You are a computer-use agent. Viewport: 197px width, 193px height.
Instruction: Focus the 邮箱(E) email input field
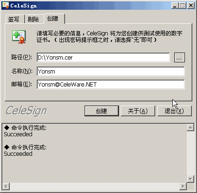click(x=111, y=84)
